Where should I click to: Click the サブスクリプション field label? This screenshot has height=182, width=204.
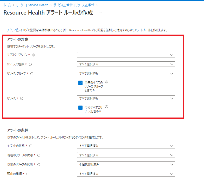17,55
